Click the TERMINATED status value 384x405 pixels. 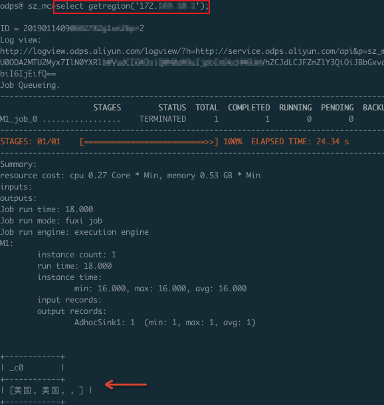[x=163, y=119]
